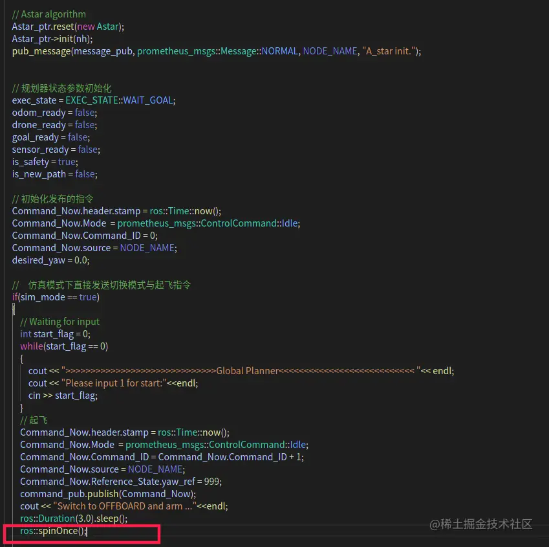Screen dimensions: 549x547
Task: Click the 'cin >> start_flag;' line
Action: point(63,396)
